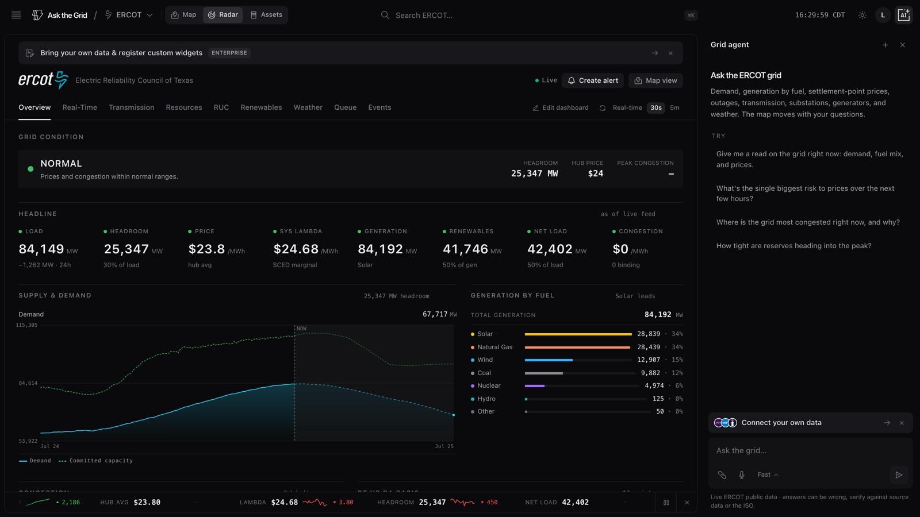920x517 pixels.
Task: Click the Solar generation bar
Action: 578,334
